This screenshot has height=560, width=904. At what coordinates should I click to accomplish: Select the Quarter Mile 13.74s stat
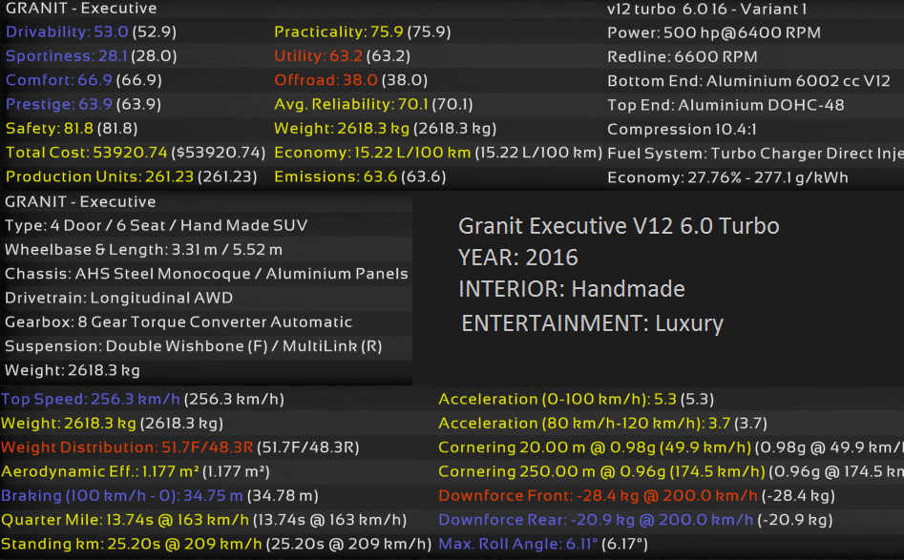[203, 520]
